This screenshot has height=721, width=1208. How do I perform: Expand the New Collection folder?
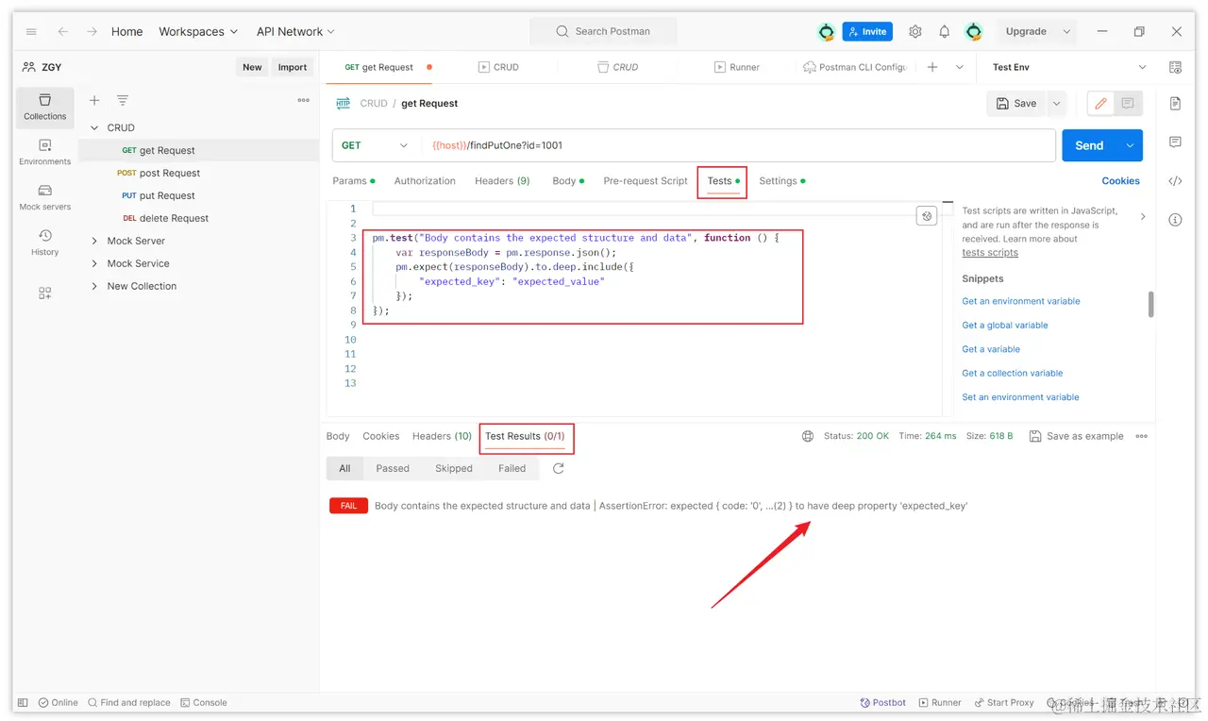tap(94, 286)
